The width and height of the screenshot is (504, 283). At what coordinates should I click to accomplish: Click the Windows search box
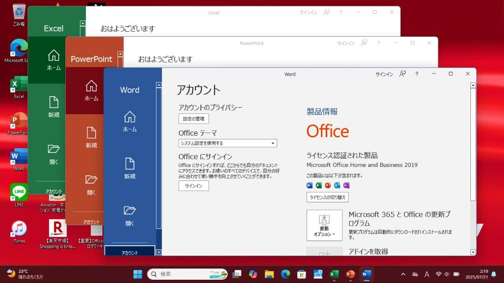click(187, 274)
